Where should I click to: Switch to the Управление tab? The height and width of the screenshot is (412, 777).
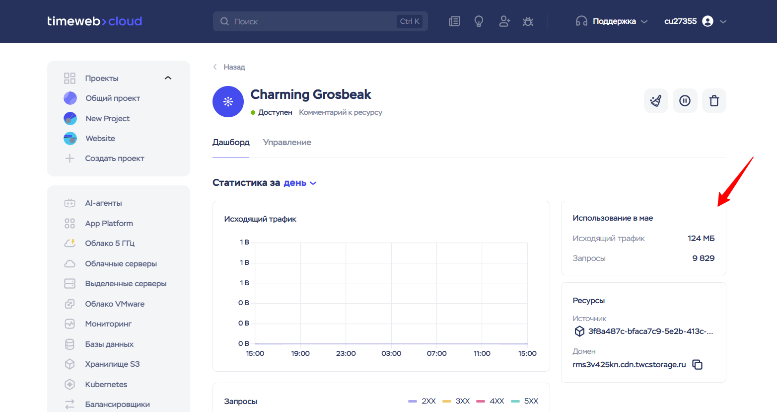pos(287,142)
